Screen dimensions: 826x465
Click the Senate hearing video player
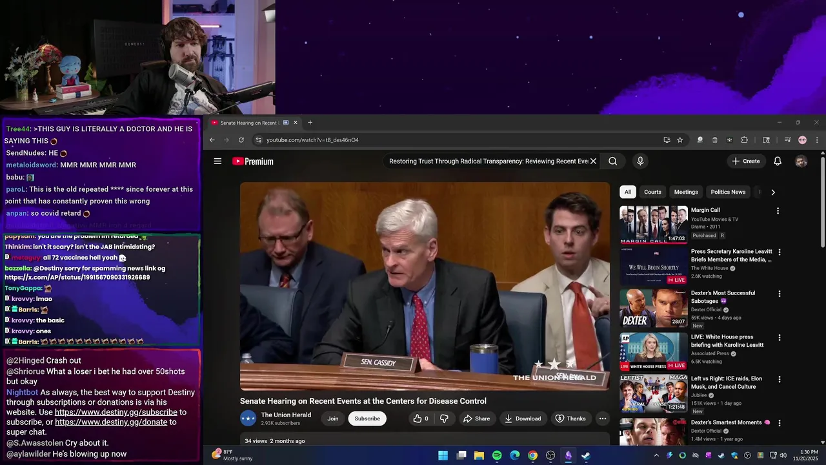click(x=425, y=286)
